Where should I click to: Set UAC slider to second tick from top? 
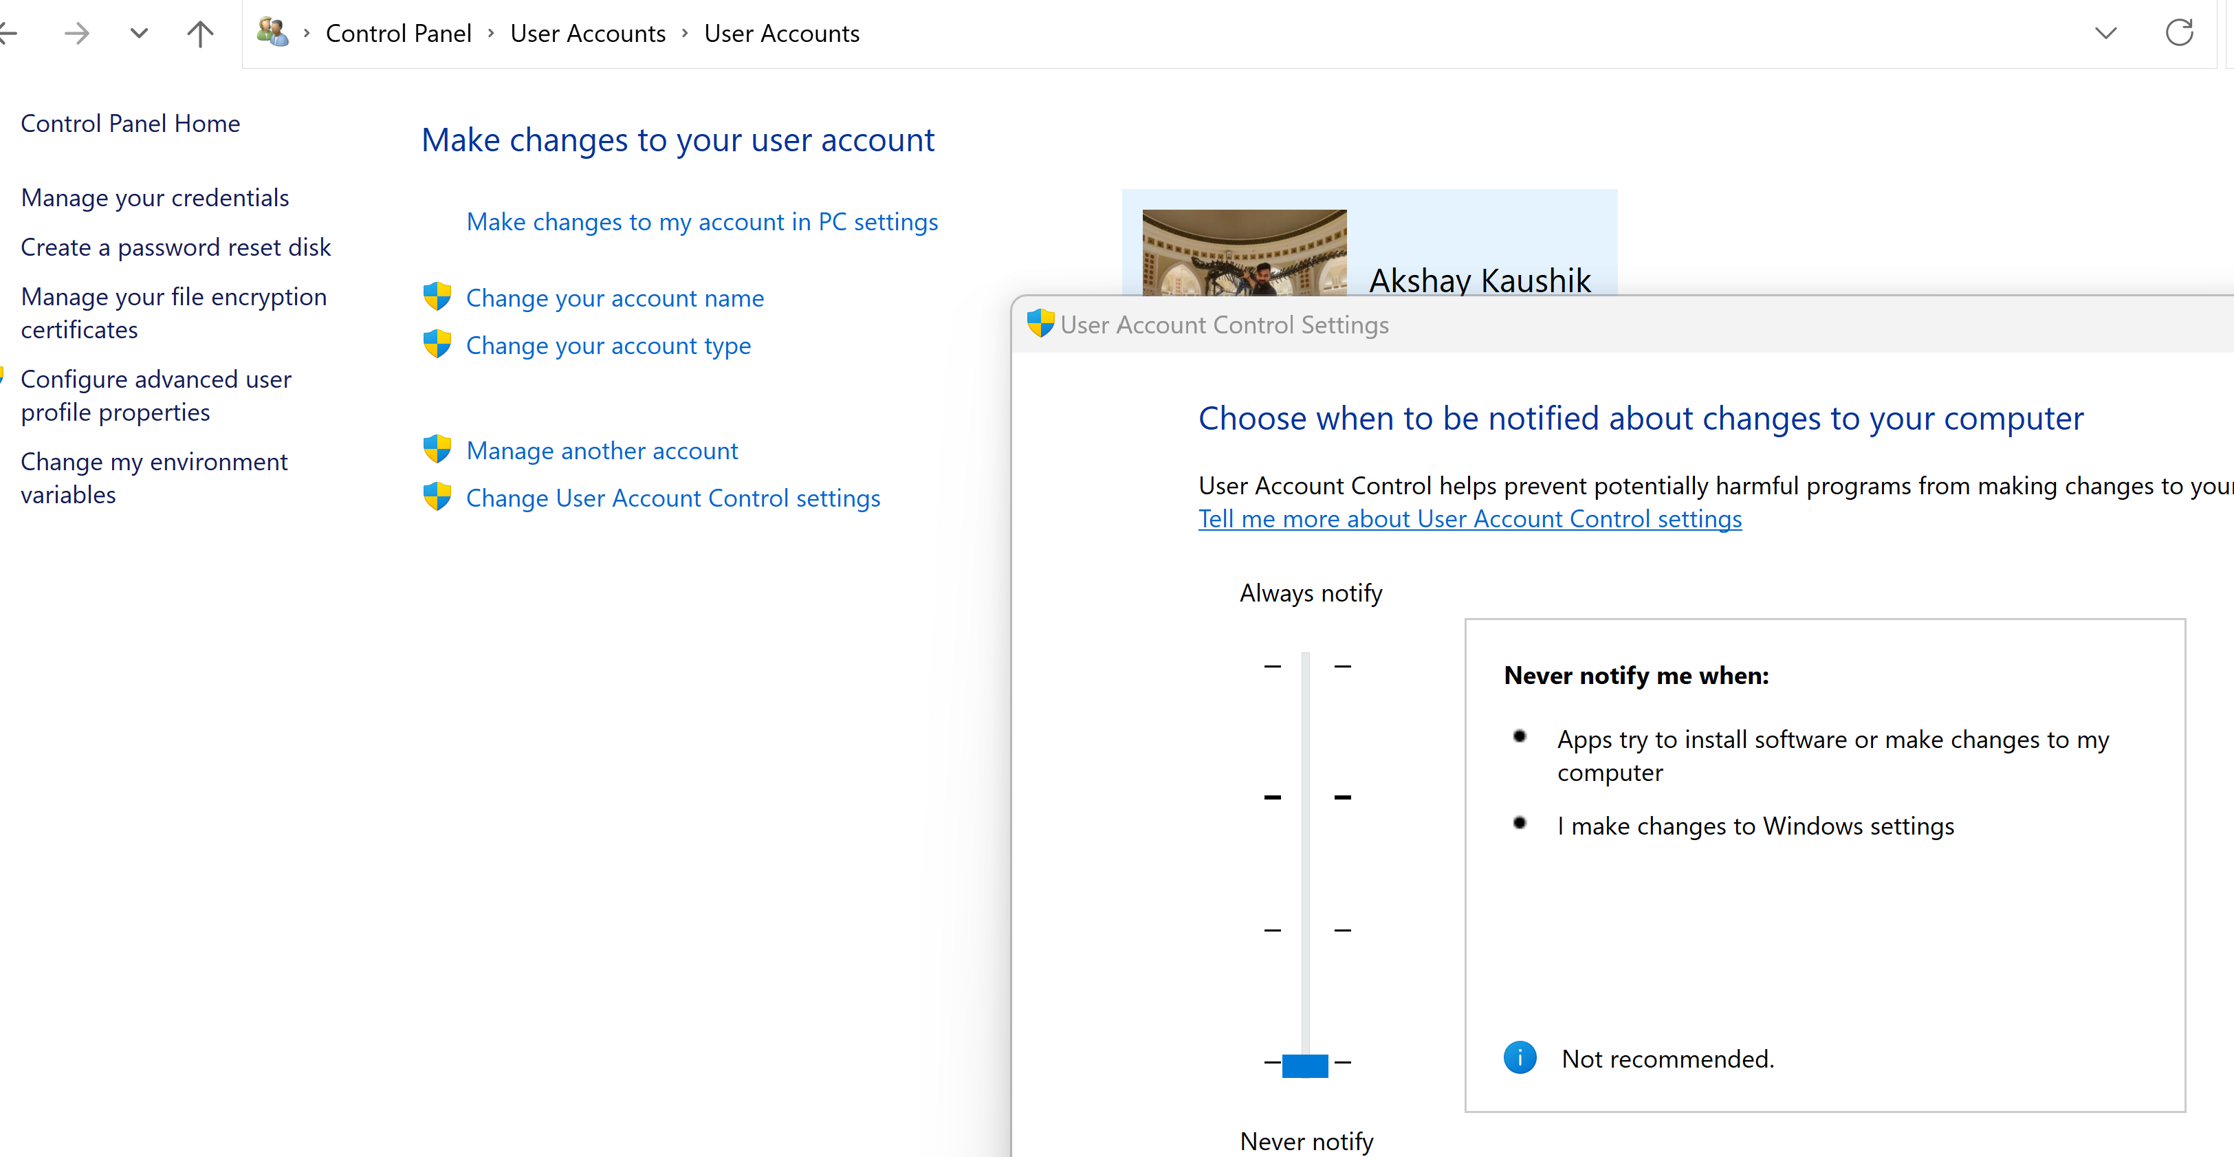click(1305, 797)
